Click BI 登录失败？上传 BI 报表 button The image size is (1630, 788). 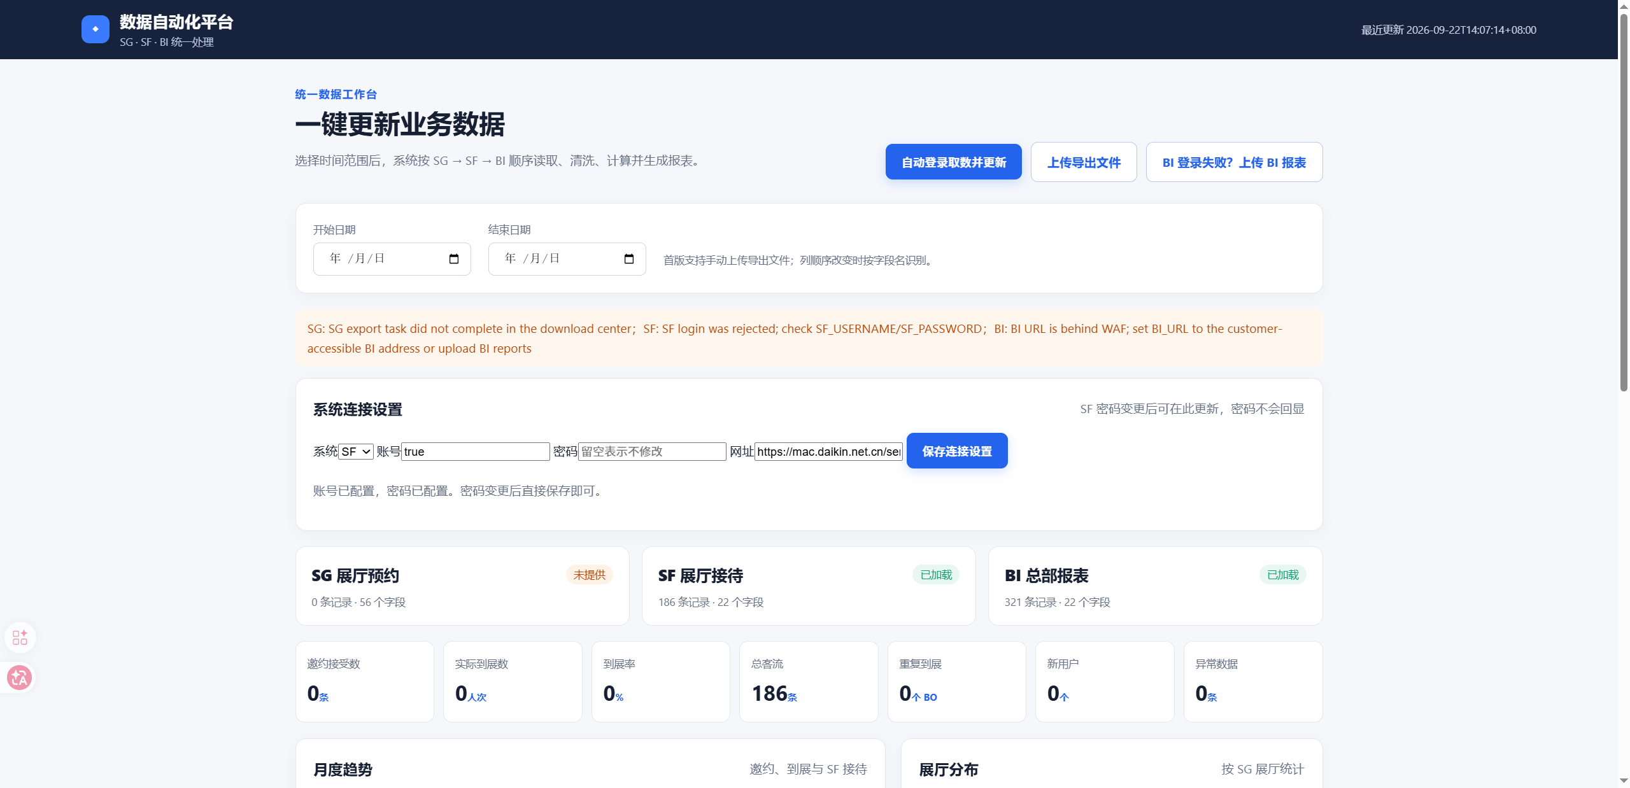(x=1234, y=162)
